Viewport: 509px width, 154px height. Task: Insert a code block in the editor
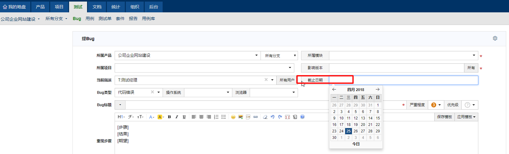(x=248, y=117)
